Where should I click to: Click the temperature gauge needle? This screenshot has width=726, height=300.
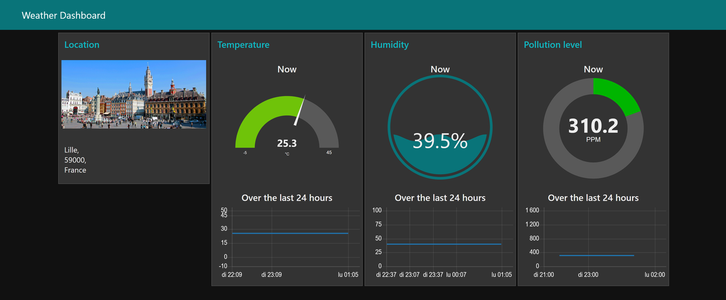point(299,110)
